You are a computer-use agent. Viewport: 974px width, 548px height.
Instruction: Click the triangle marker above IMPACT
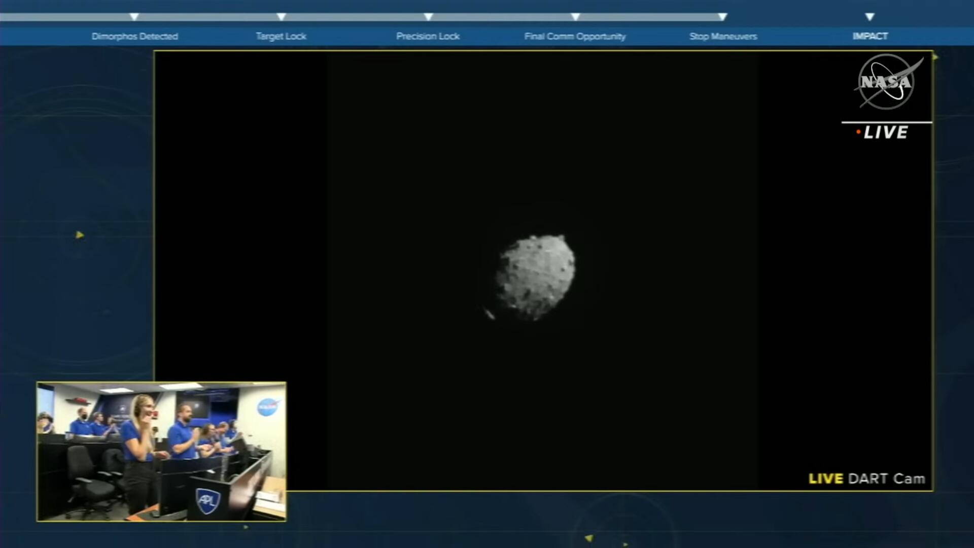click(x=869, y=17)
